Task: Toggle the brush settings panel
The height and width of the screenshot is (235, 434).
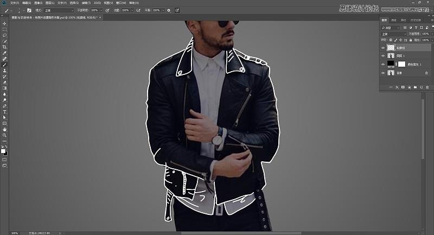Action: (x=29, y=10)
